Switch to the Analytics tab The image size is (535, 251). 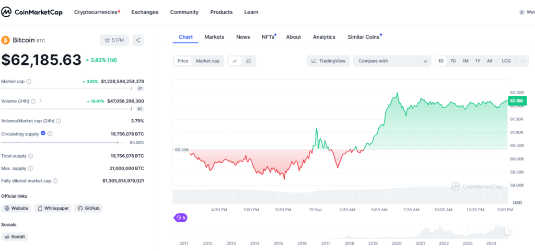(324, 37)
